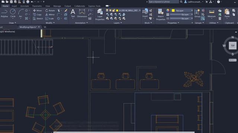Image resolution: width=238 pixels, height=133 pixels.
Task: Click the yellow swatch in Properties color box
Action: click(173, 11)
